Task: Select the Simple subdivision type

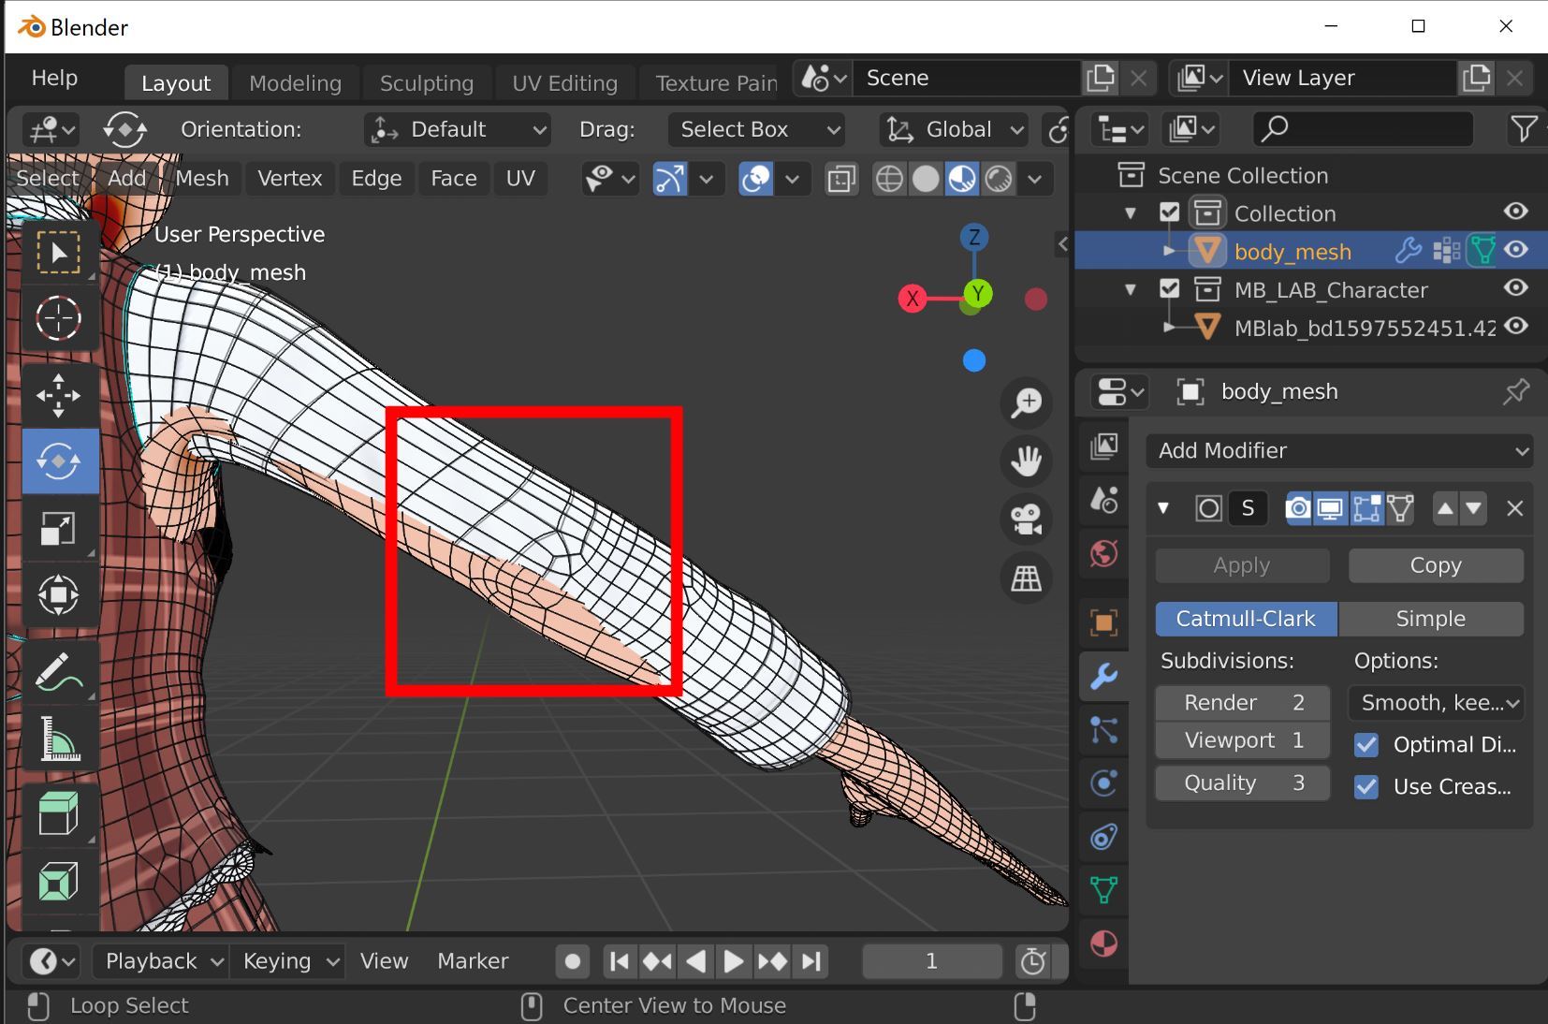Action: coord(1430,619)
